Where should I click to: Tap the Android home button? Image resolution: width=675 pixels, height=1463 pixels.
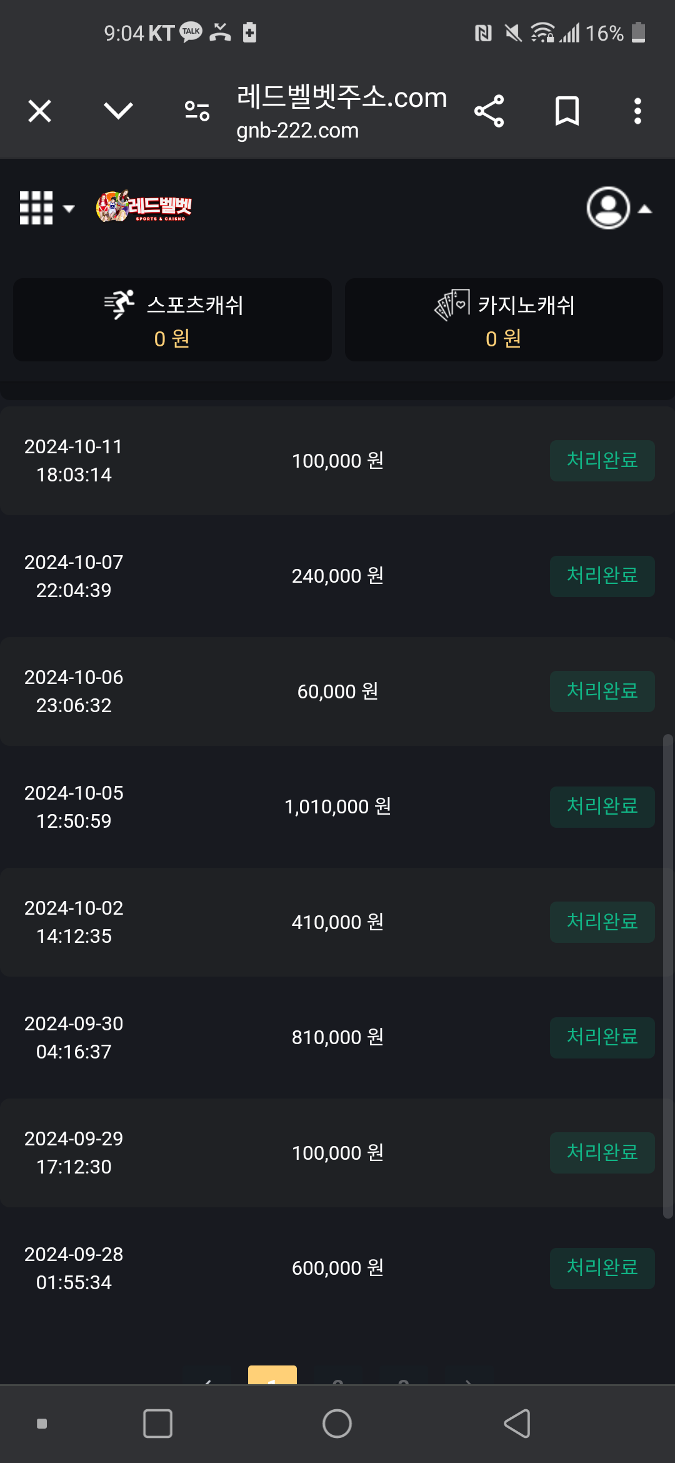coord(337,1424)
